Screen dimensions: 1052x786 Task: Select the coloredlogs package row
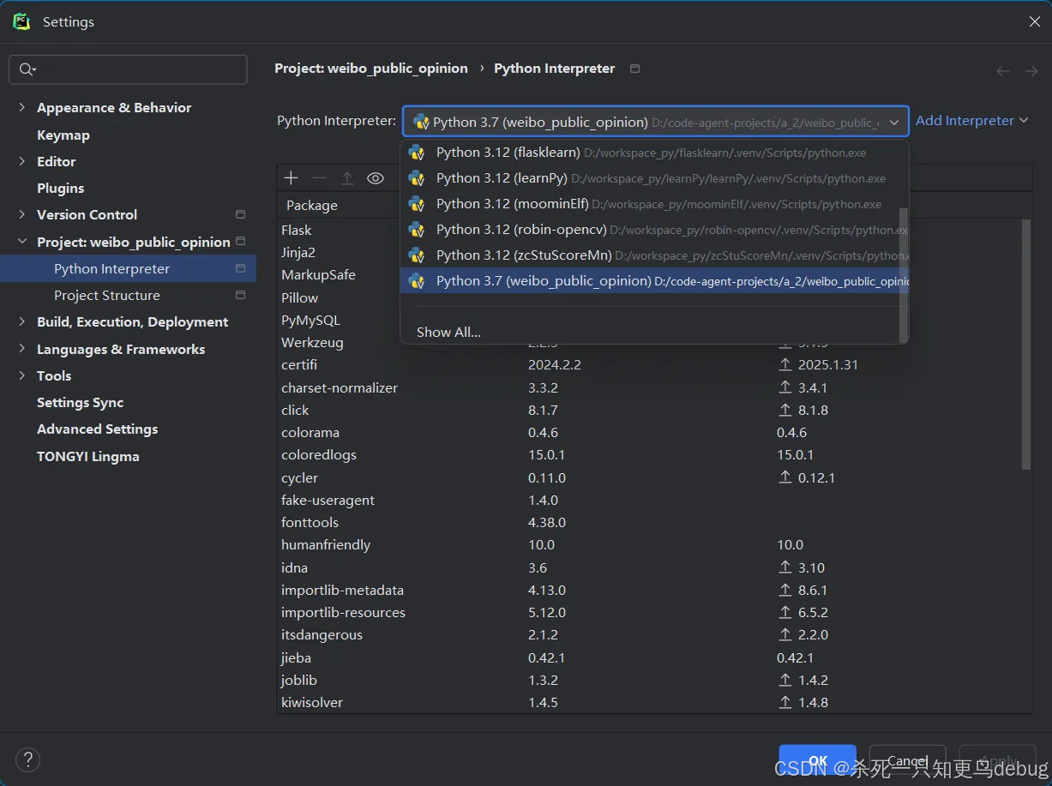click(x=650, y=454)
